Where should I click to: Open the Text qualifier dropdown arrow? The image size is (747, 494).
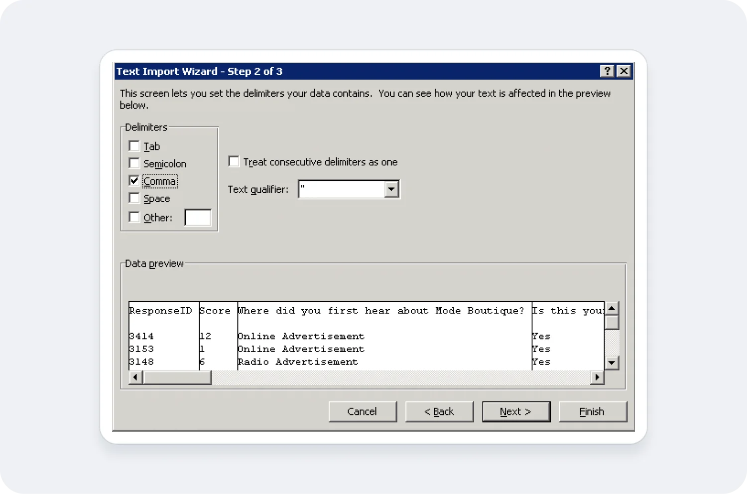[x=391, y=189]
